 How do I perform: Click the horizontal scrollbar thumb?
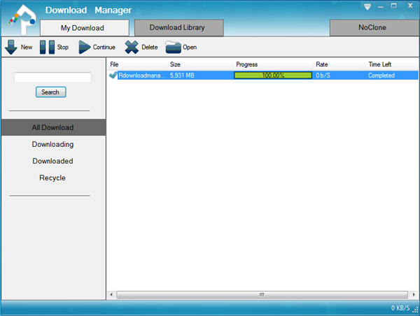tap(262, 294)
